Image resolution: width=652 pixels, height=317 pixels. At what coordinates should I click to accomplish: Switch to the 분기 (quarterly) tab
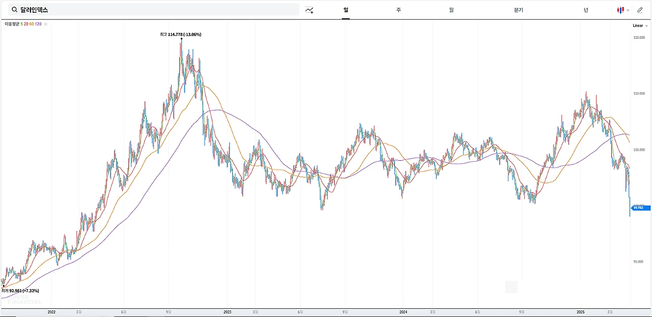[519, 10]
